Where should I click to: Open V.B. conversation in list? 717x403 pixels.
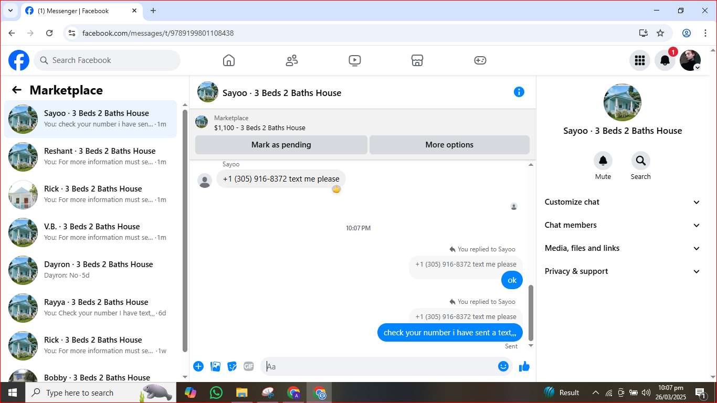pos(91,232)
